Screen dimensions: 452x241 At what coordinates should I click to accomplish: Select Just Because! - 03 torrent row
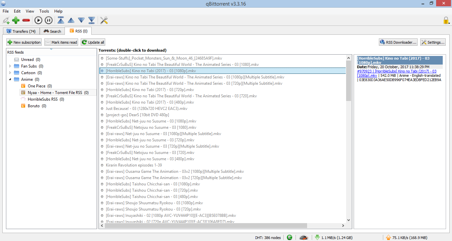tap(222, 109)
